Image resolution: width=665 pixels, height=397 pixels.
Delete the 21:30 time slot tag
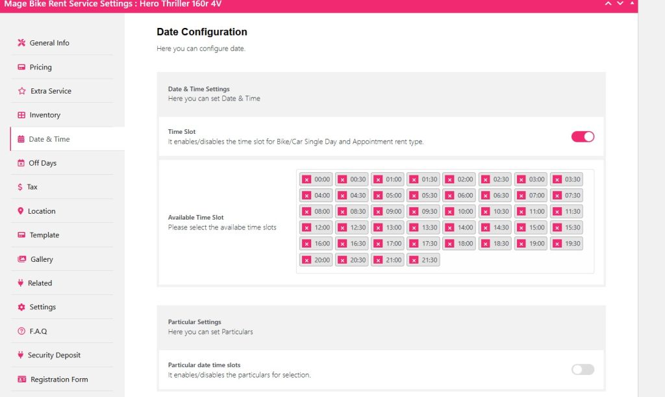(414, 260)
